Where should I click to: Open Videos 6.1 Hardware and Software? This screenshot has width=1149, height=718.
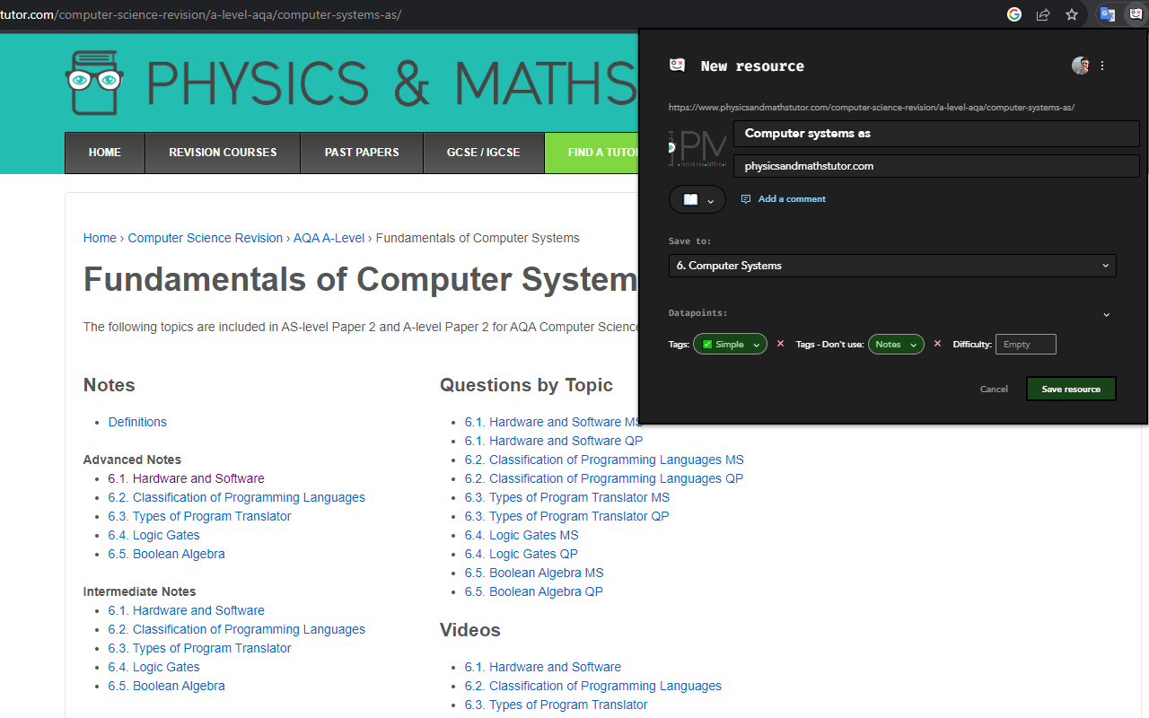coord(543,667)
